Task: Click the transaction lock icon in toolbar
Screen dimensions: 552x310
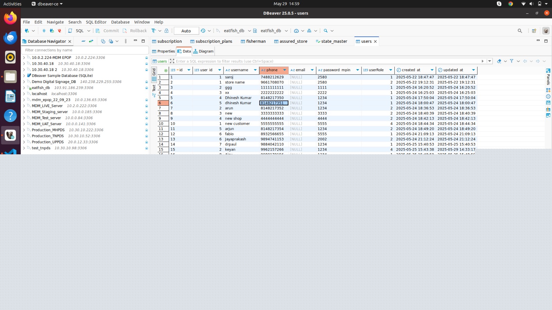Action: (166, 31)
